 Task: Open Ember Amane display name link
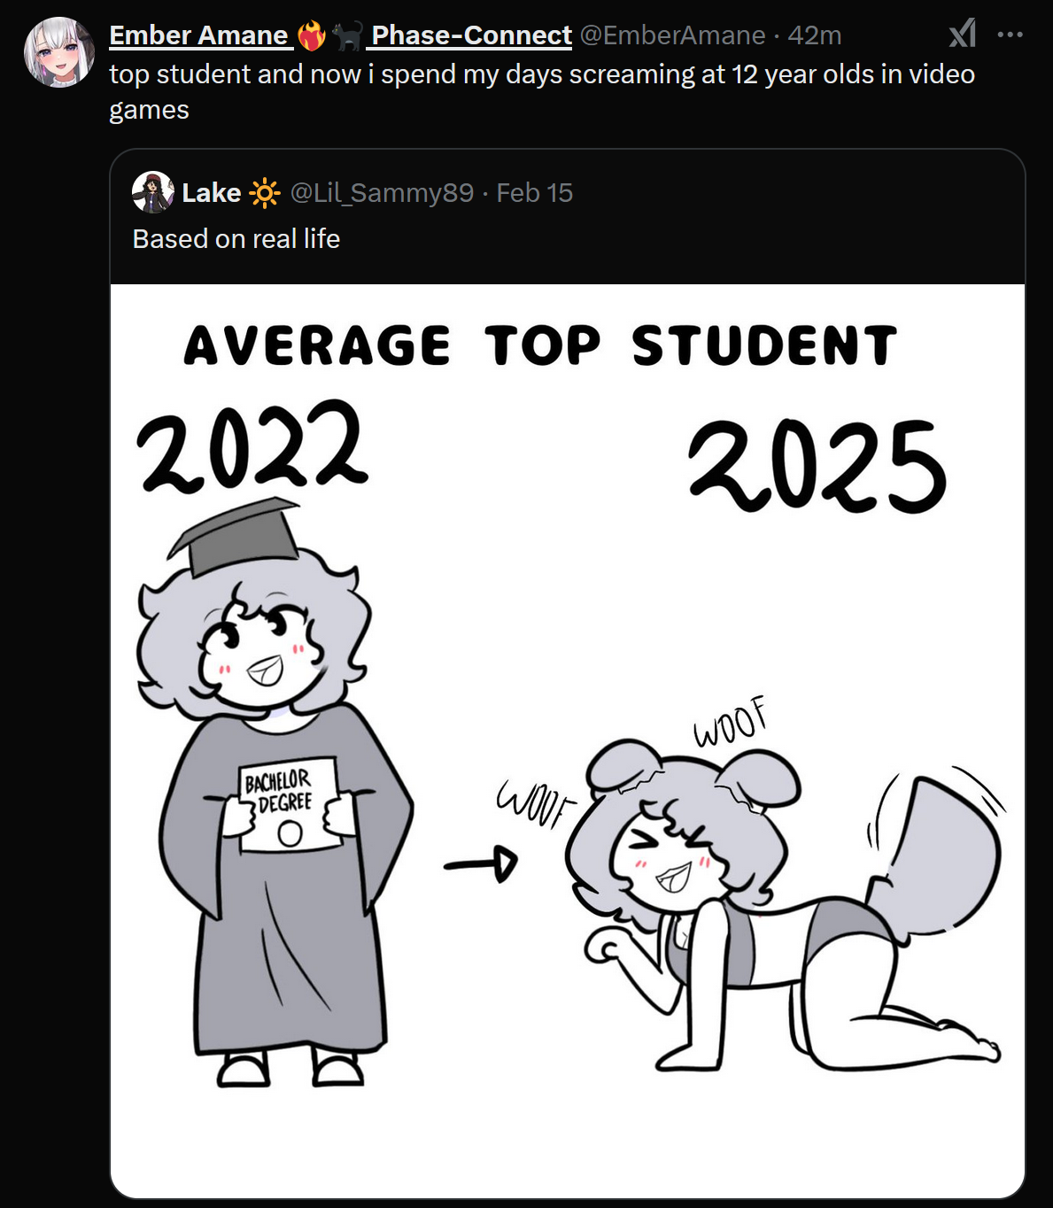(200, 35)
